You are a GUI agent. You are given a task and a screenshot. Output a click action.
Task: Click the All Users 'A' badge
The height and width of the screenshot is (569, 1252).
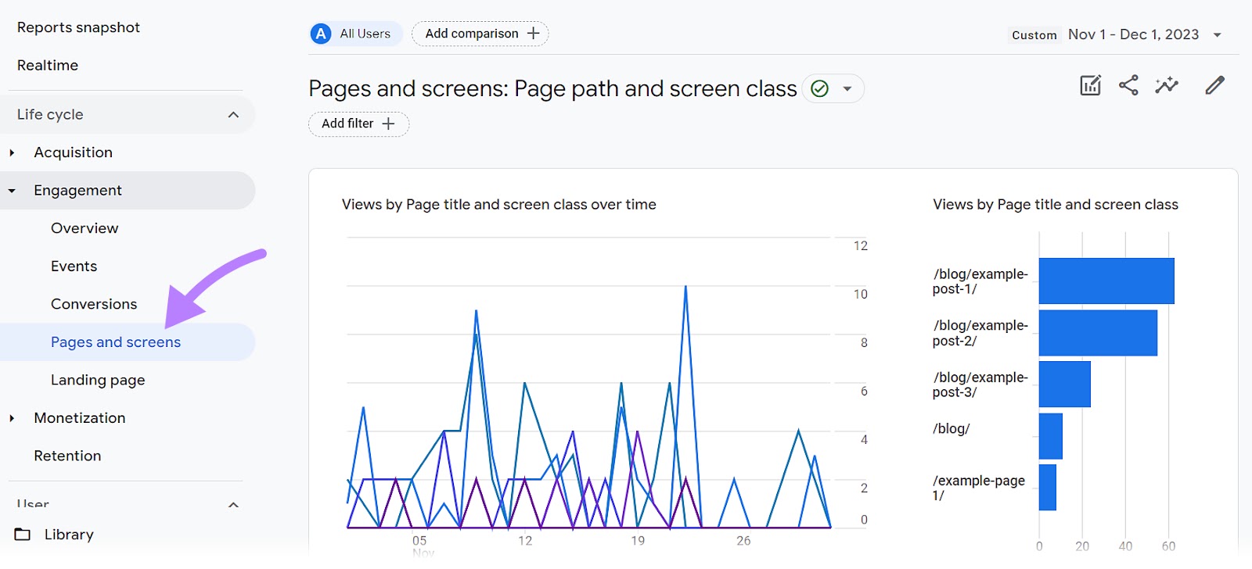[x=321, y=34]
